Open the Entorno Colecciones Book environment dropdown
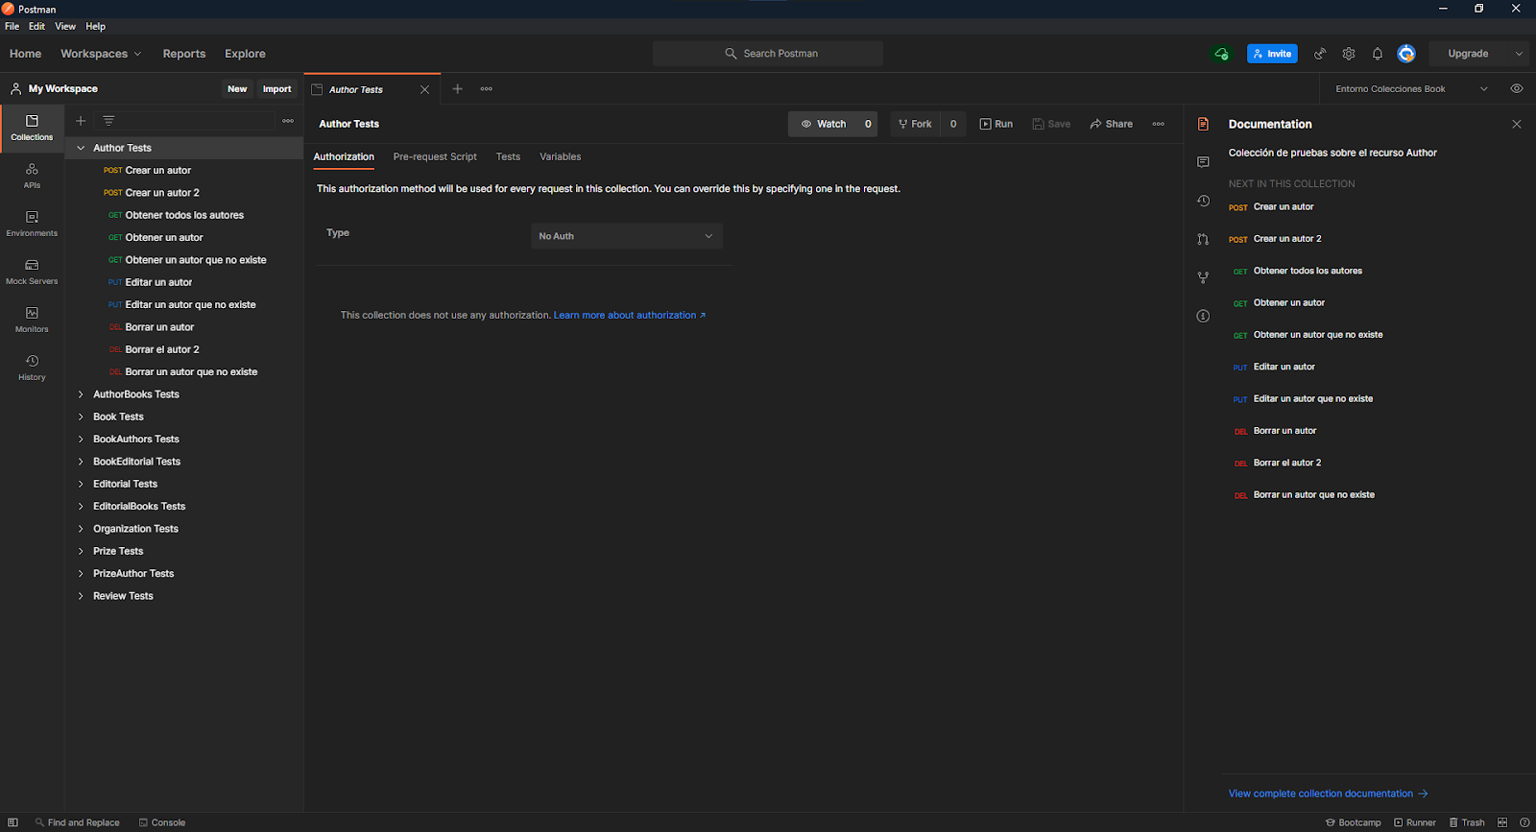 click(x=1410, y=89)
